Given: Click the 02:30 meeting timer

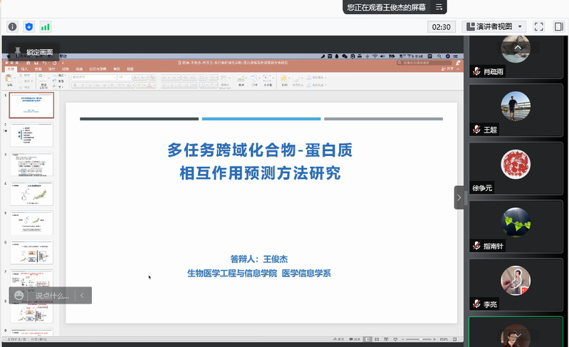Looking at the screenshot, I should (x=441, y=26).
